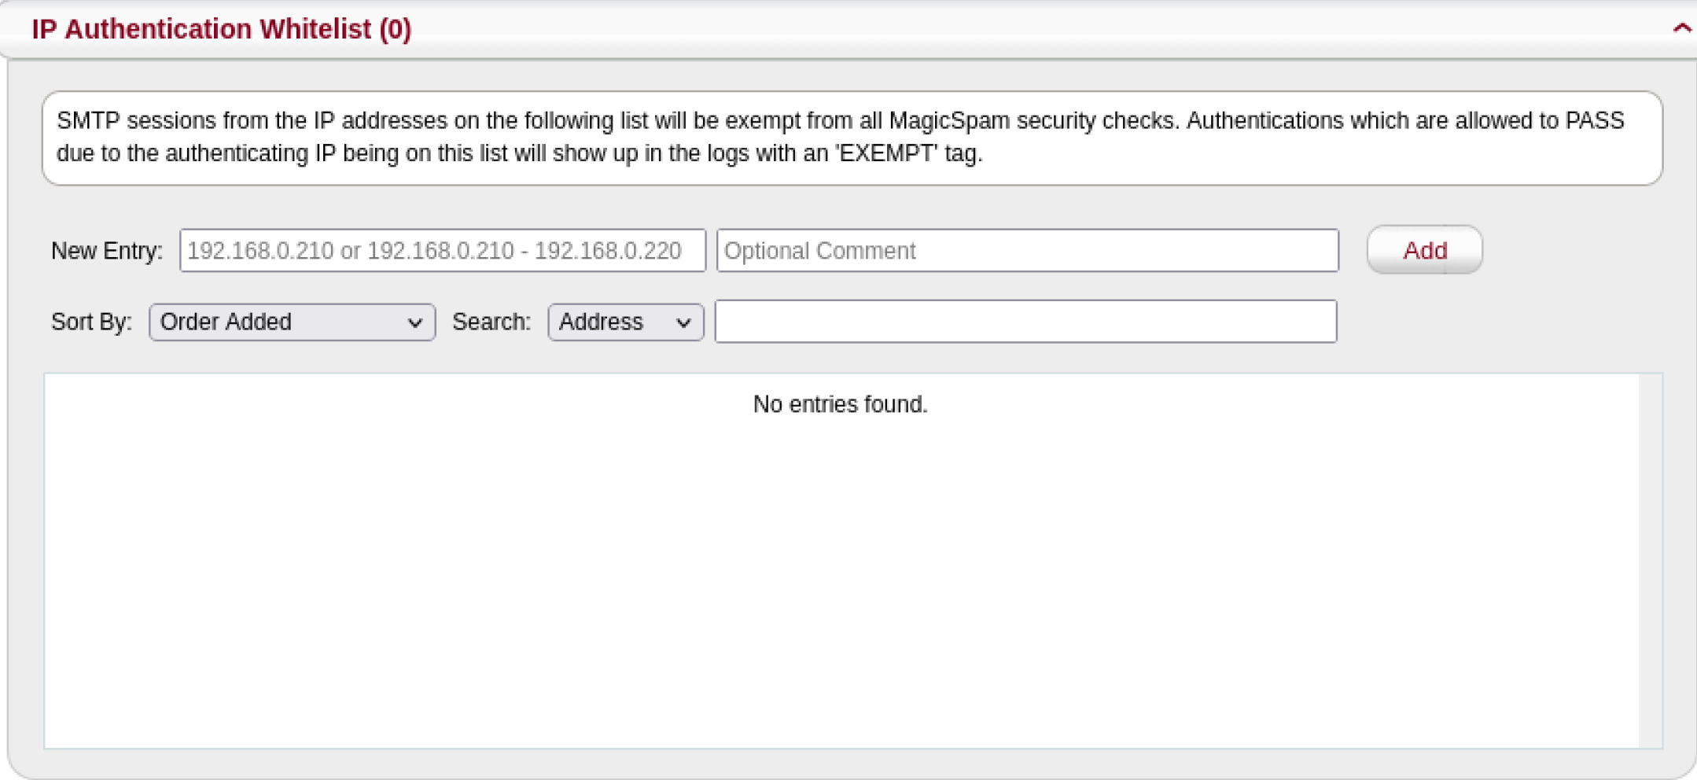The height and width of the screenshot is (780, 1697).
Task: Select the dropdown arrow on Order Added
Action: coord(416,322)
